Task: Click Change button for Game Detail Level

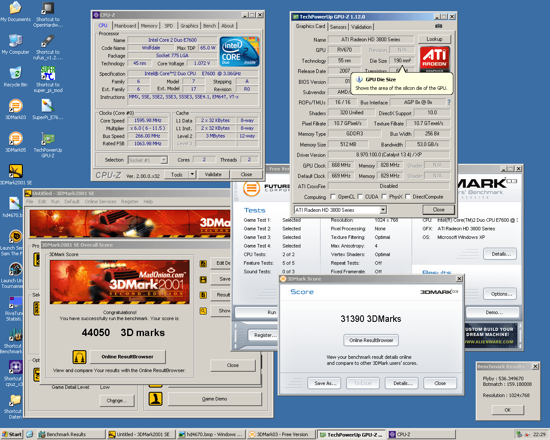Action: 116,400
